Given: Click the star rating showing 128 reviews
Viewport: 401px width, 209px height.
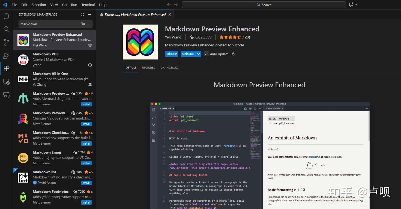Looking at the screenshot, I should click(x=235, y=37).
